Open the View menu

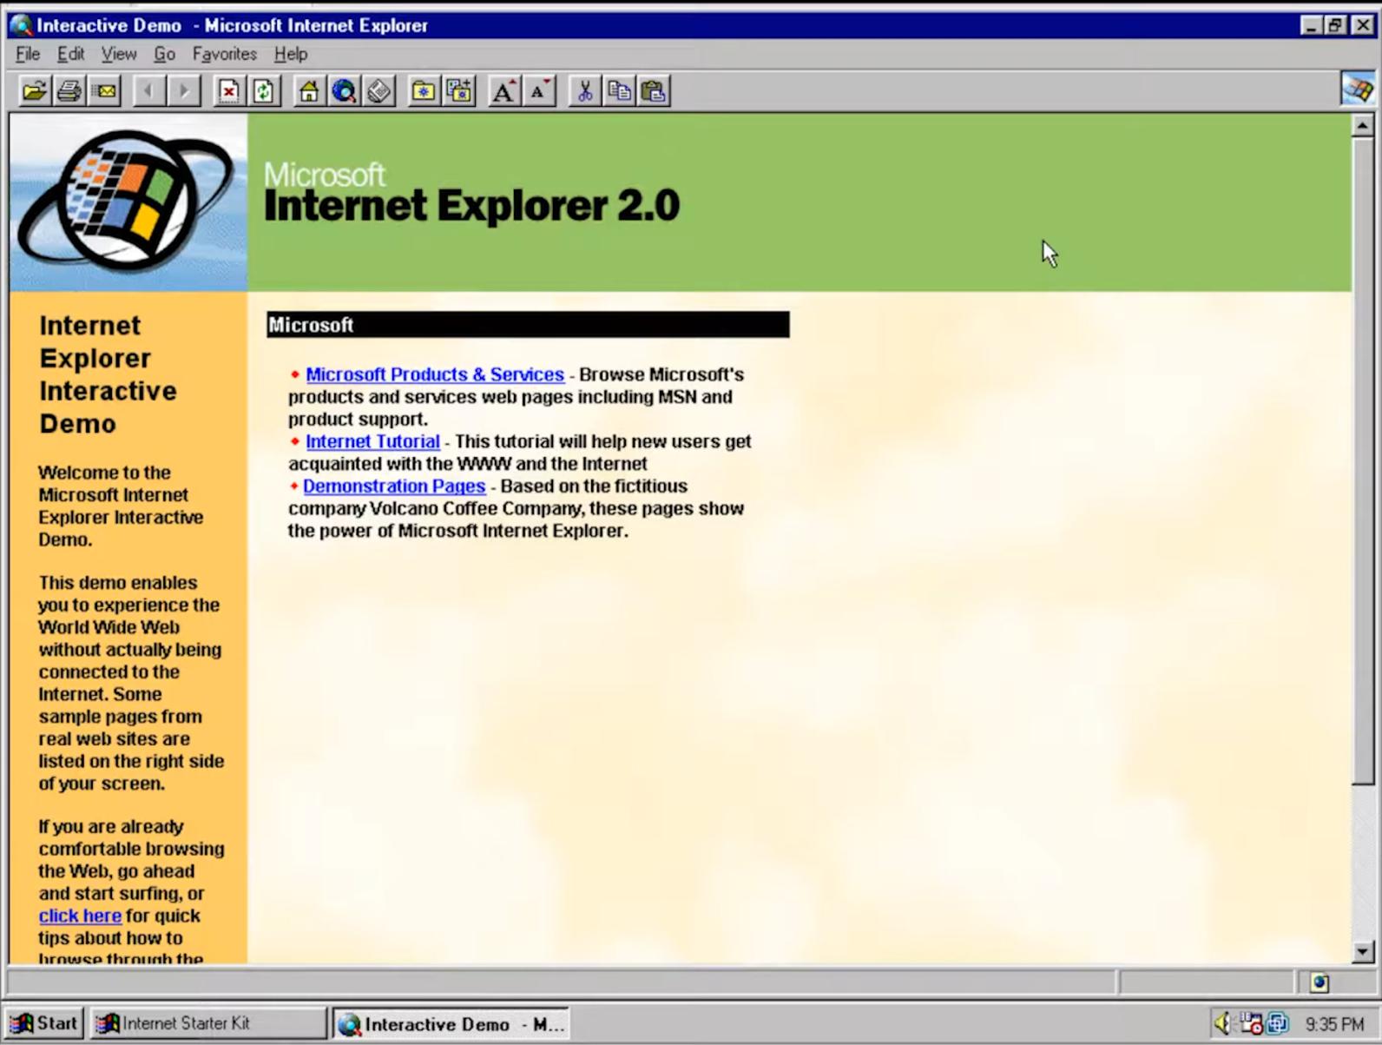(x=118, y=54)
